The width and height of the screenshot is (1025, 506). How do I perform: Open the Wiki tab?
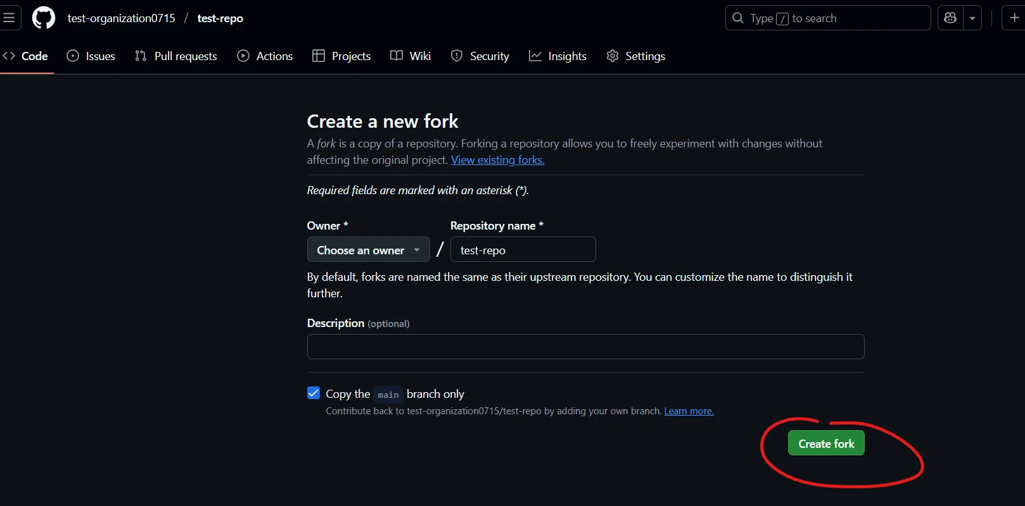coord(411,56)
